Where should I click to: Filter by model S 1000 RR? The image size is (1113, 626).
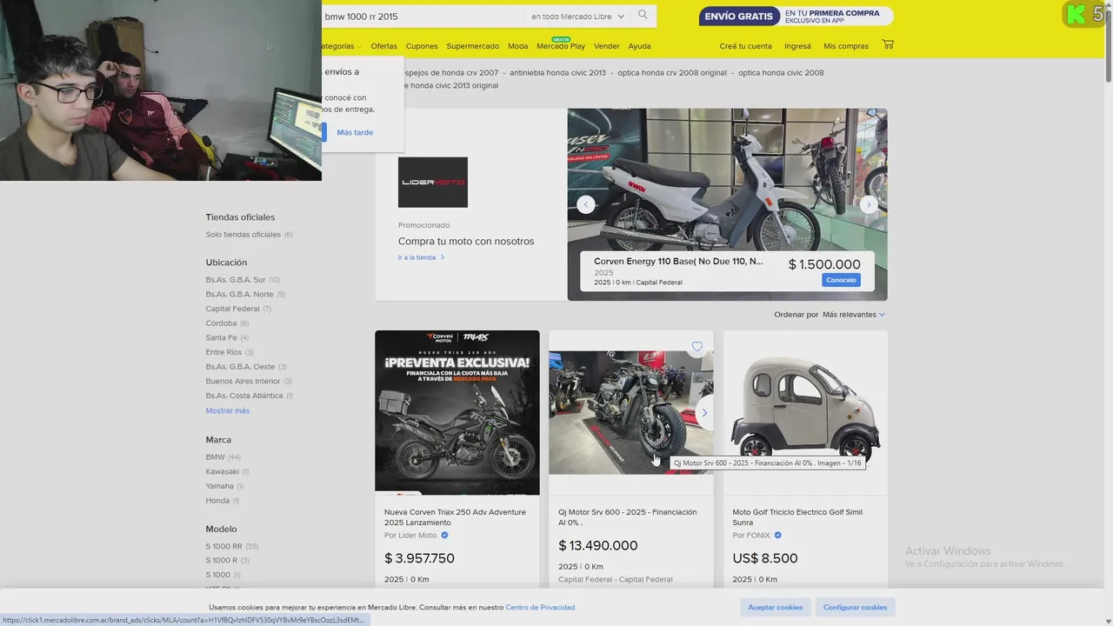[x=232, y=546]
